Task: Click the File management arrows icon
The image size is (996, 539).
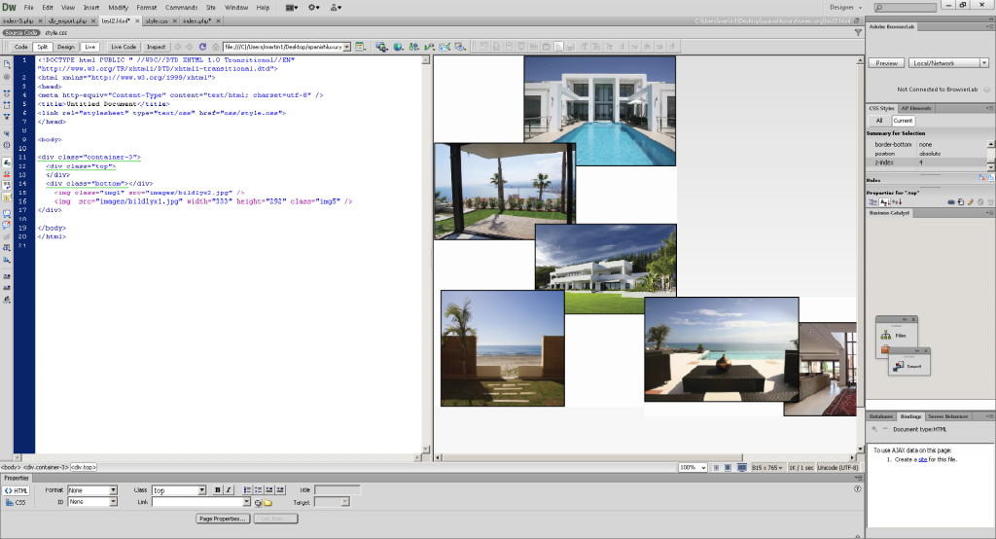Action: (x=414, y=47)
